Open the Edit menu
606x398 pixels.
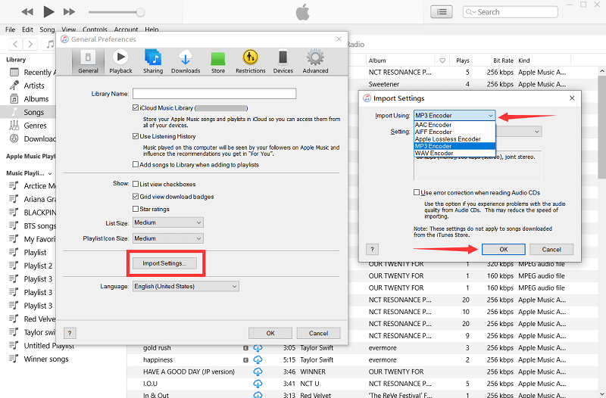[x=27, y=30]
